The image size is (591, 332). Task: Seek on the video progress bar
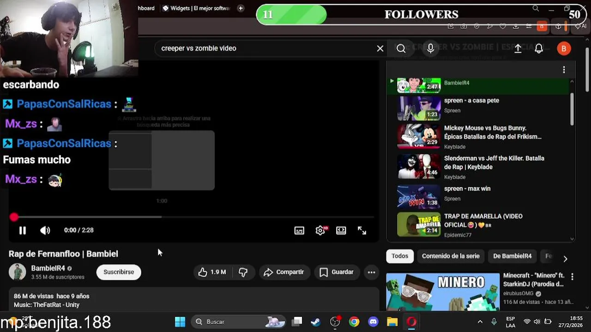(192, 217)
